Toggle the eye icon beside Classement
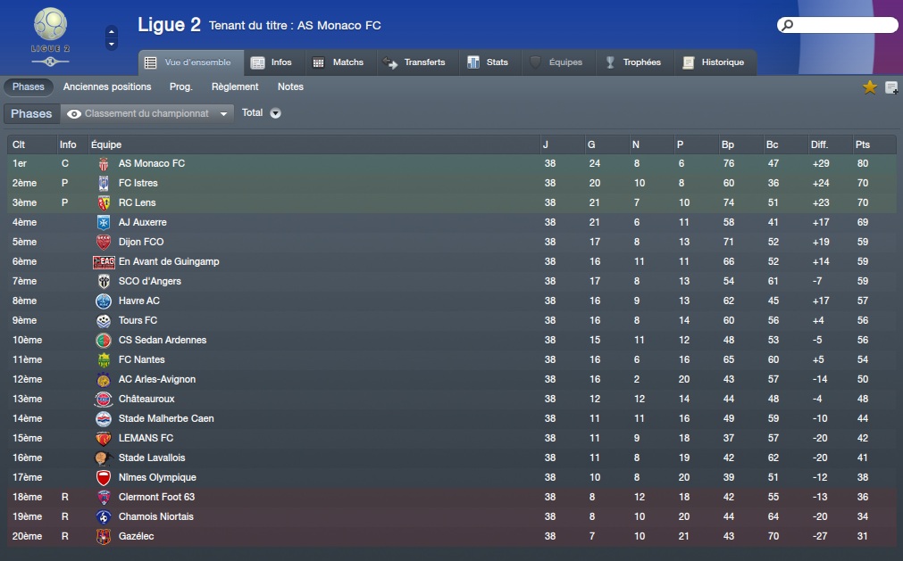 tap(74, 114)
